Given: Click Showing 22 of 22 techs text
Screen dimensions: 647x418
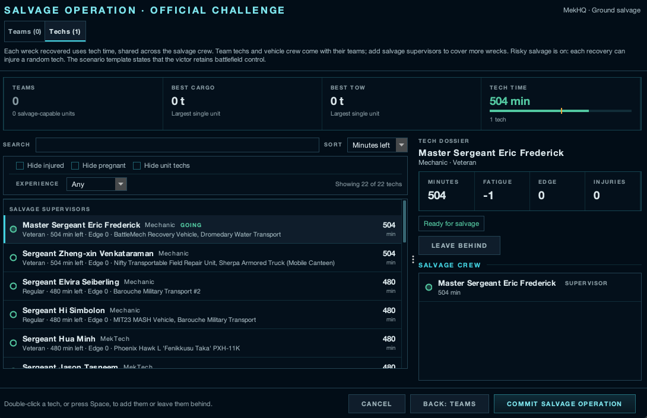Looking at the screenshot, I should 369,184.
